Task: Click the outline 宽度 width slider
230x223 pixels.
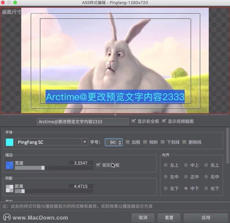Action: [54, 168]
